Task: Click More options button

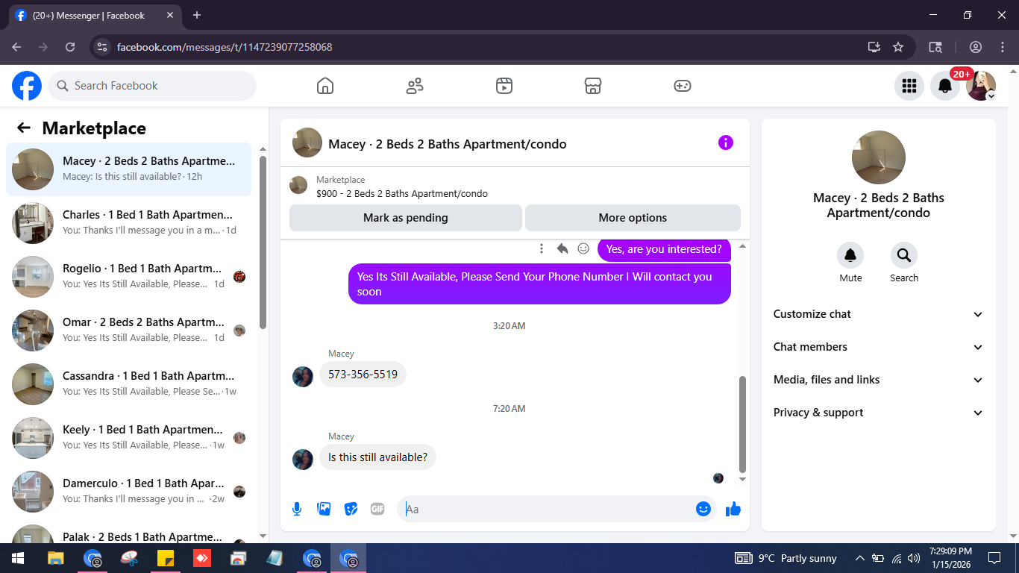Action: point(633,218)
